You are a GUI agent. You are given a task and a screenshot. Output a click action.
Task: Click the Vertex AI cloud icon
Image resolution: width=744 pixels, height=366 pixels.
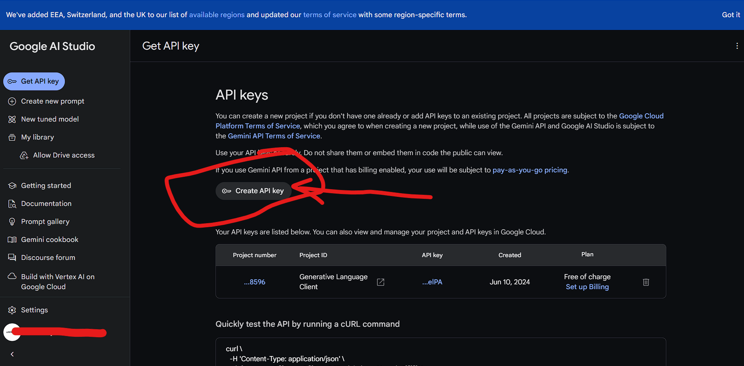12,276
